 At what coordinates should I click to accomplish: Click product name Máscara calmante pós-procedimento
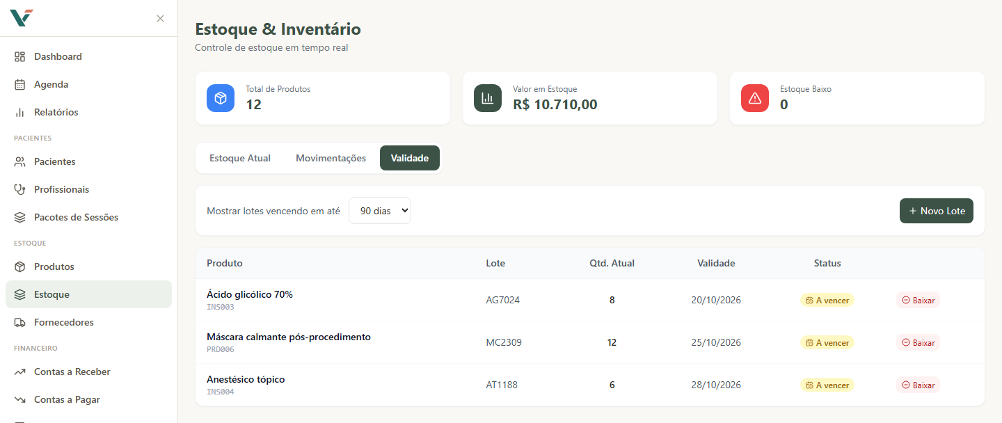289,337
